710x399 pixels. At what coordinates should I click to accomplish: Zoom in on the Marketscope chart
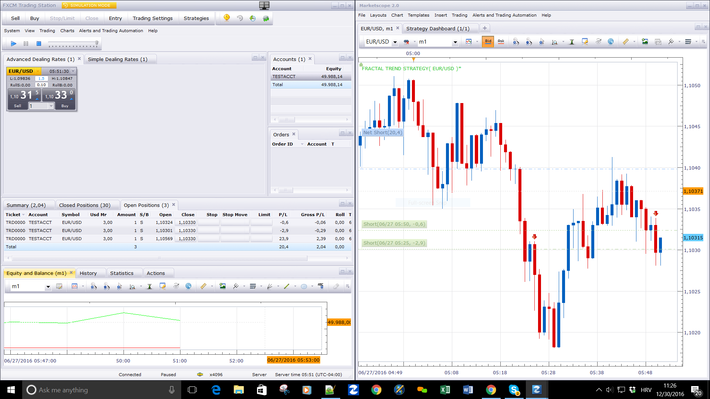[x=516, y=42]
